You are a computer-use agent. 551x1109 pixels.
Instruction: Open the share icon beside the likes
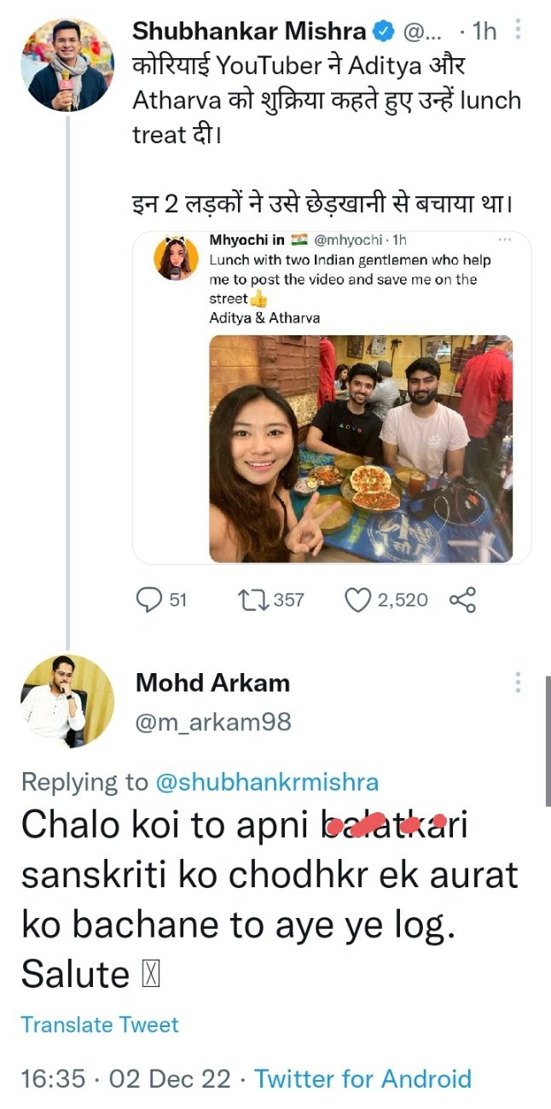(462, 601)
